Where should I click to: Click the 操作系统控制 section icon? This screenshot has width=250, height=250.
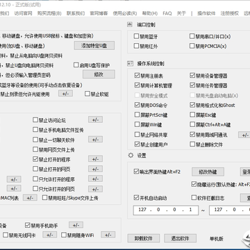pyautogui.click(x=131, y=63)
